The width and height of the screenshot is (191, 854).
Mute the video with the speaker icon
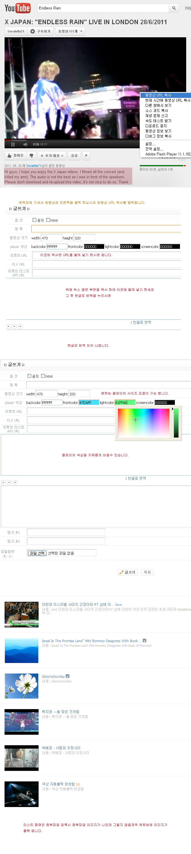[x=26, y=145]
